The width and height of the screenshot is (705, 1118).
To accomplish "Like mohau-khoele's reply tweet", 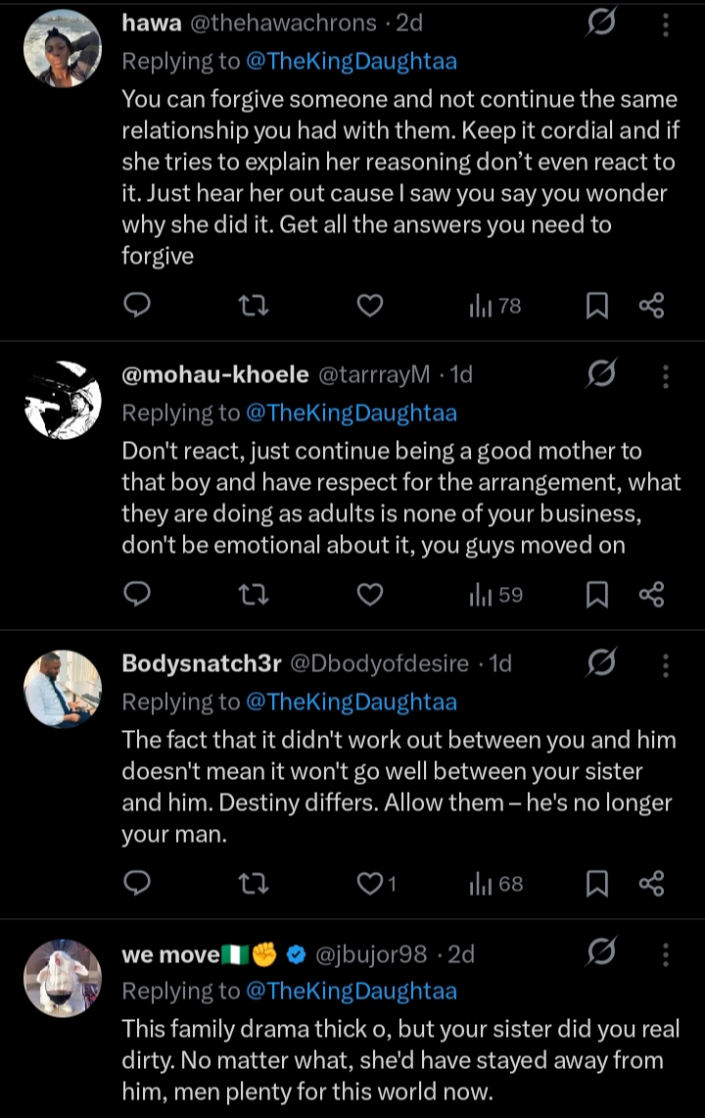I will click(x=369, y=594).
